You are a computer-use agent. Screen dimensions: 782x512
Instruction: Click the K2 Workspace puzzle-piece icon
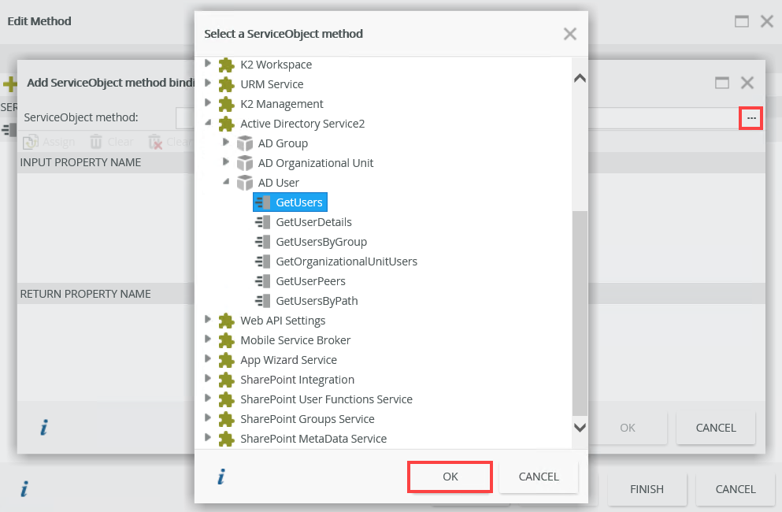[227, 65]
